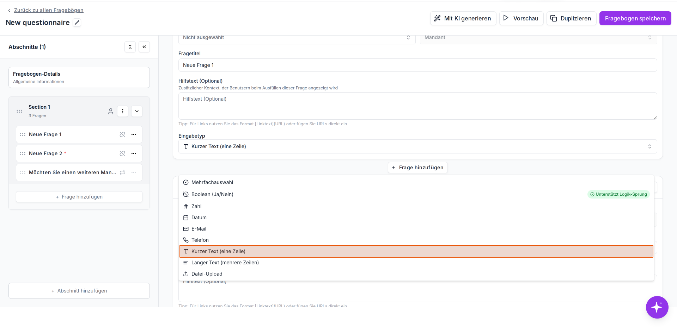The width and height of the screenshot is (677, 327).
Task: Go back via Zurück zu allen Fragebögen
Action: [x=49, y=10]
